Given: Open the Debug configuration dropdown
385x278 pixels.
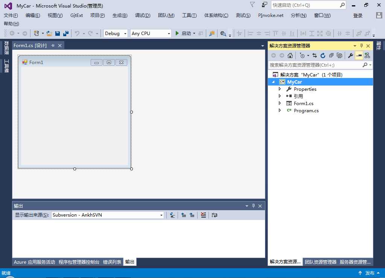Looking at the screenshot, I should click(115, 34).
